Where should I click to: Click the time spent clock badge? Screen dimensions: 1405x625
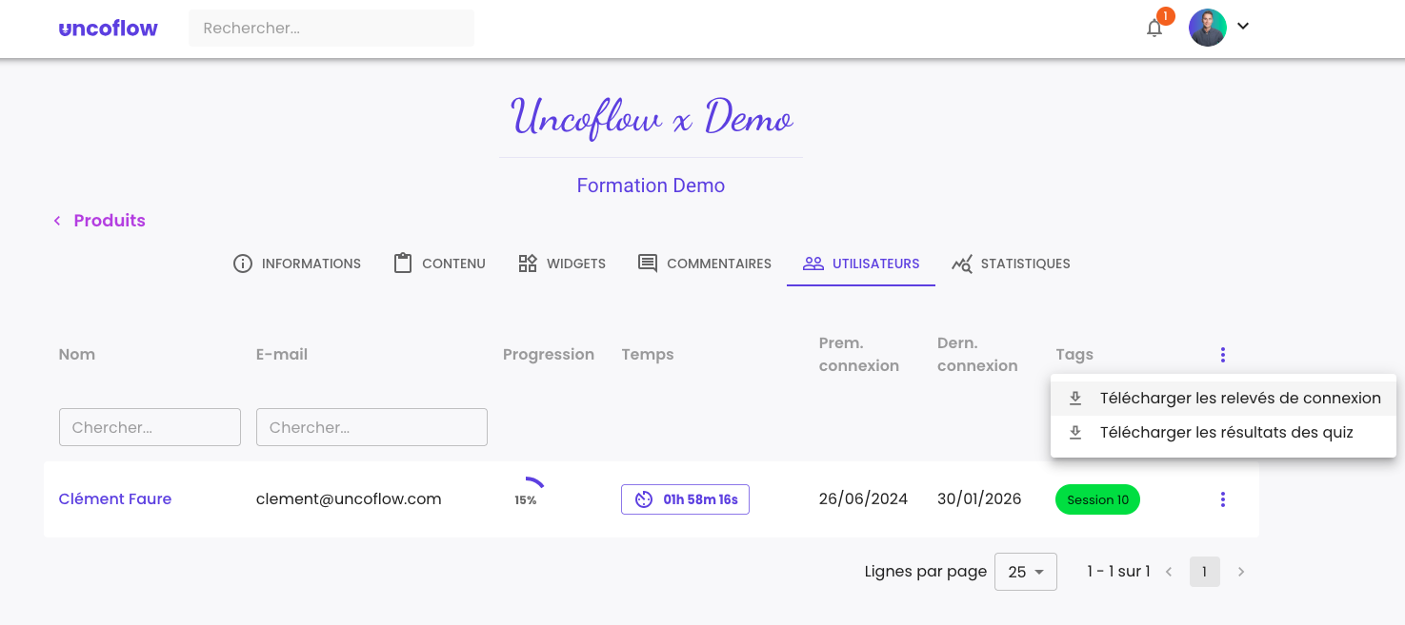click(685, 499)
